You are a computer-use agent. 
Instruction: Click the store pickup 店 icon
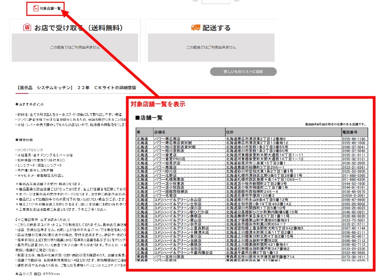[27, 28]
